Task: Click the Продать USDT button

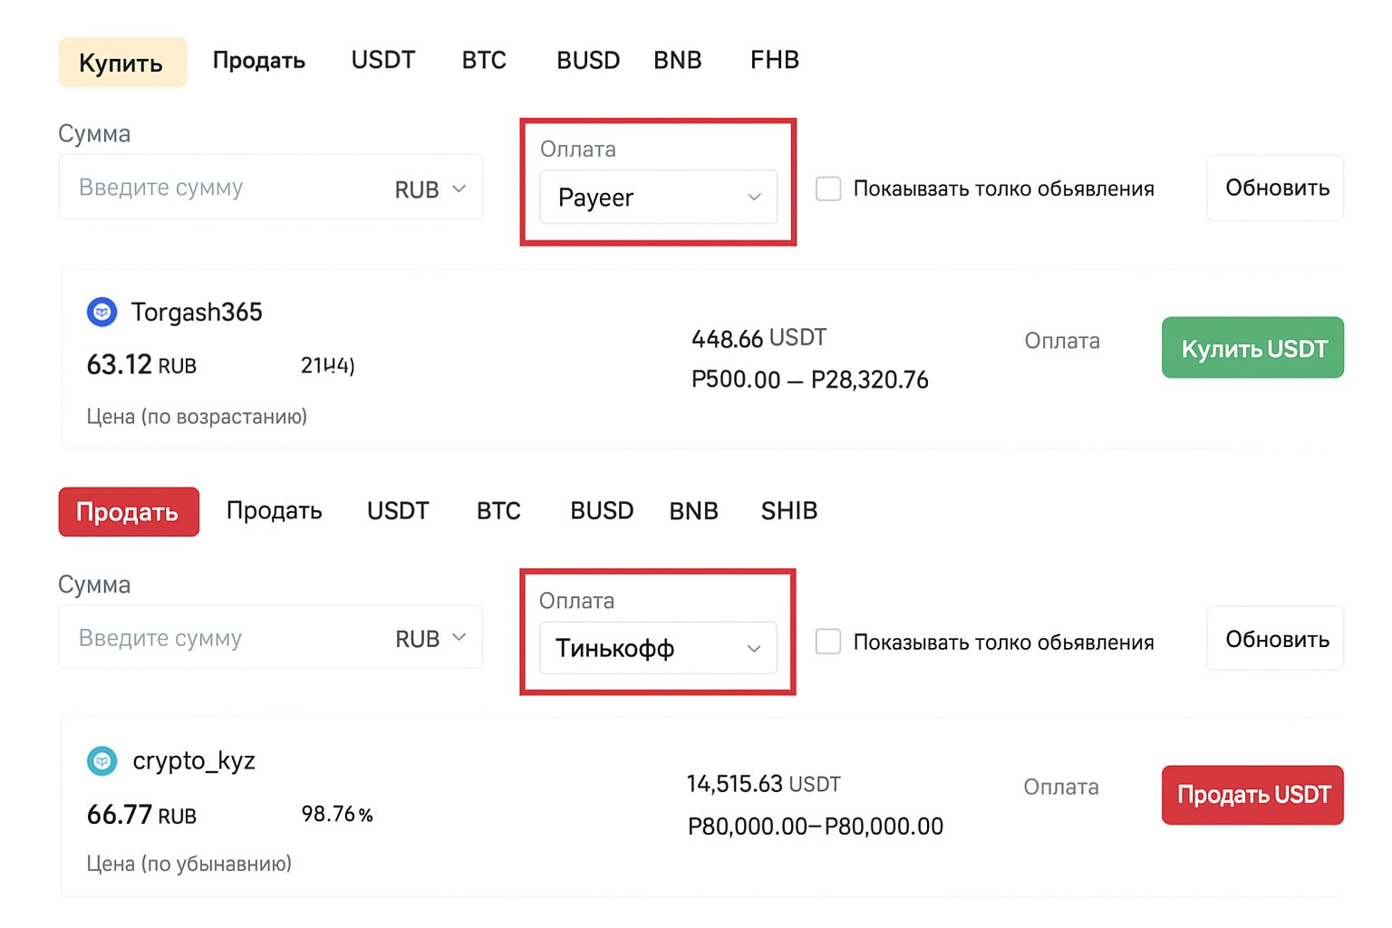Action: (1252, 795)
